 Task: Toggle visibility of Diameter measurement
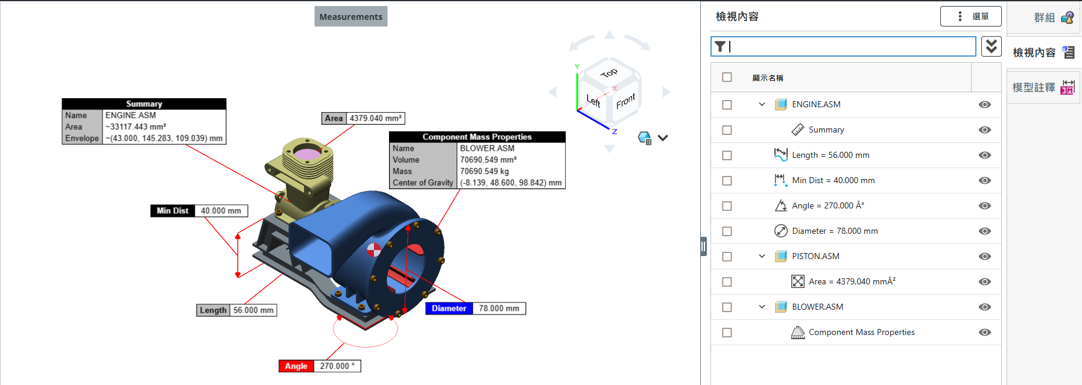pos(985,231)
